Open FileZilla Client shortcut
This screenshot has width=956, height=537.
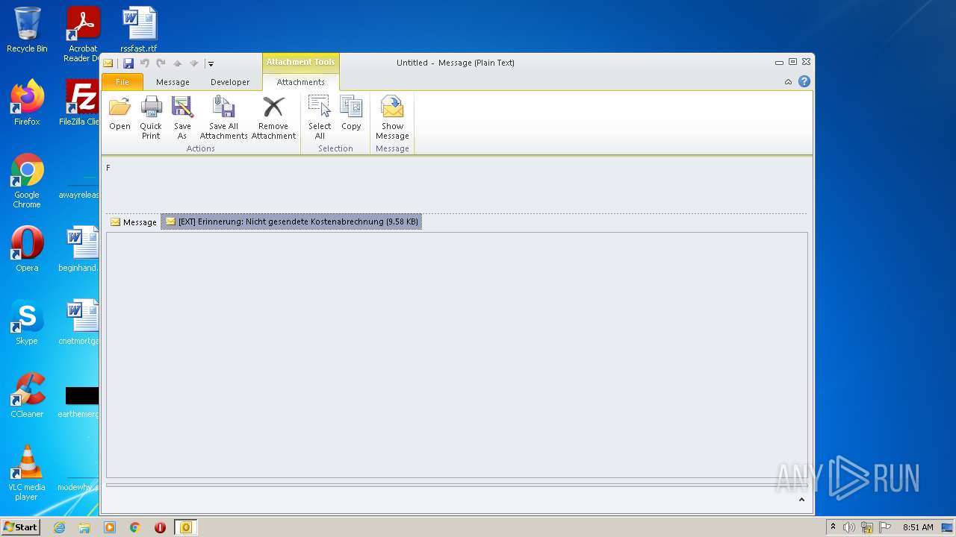click(81, 103)
